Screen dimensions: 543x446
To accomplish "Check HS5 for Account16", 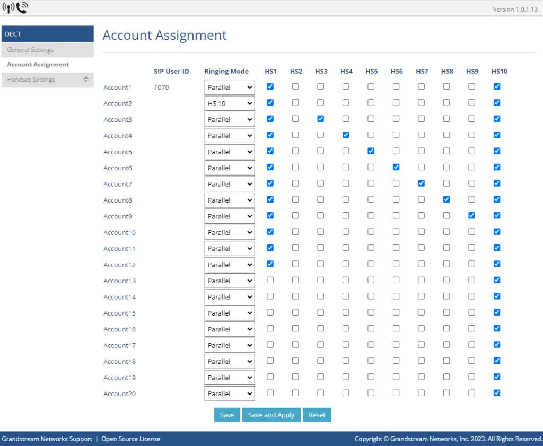I will [x=371, y=329].
